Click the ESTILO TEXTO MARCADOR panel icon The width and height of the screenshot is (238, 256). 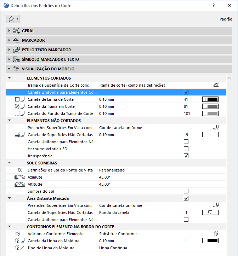[x=16, y=50]
